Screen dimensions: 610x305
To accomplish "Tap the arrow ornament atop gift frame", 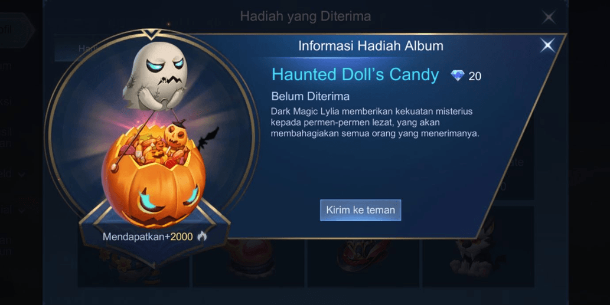I will pos(152,34).
